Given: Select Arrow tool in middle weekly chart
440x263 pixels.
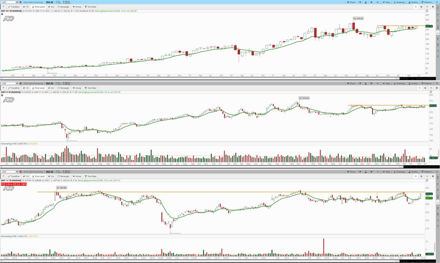Looking at the screenshot, I should (77, 88).
